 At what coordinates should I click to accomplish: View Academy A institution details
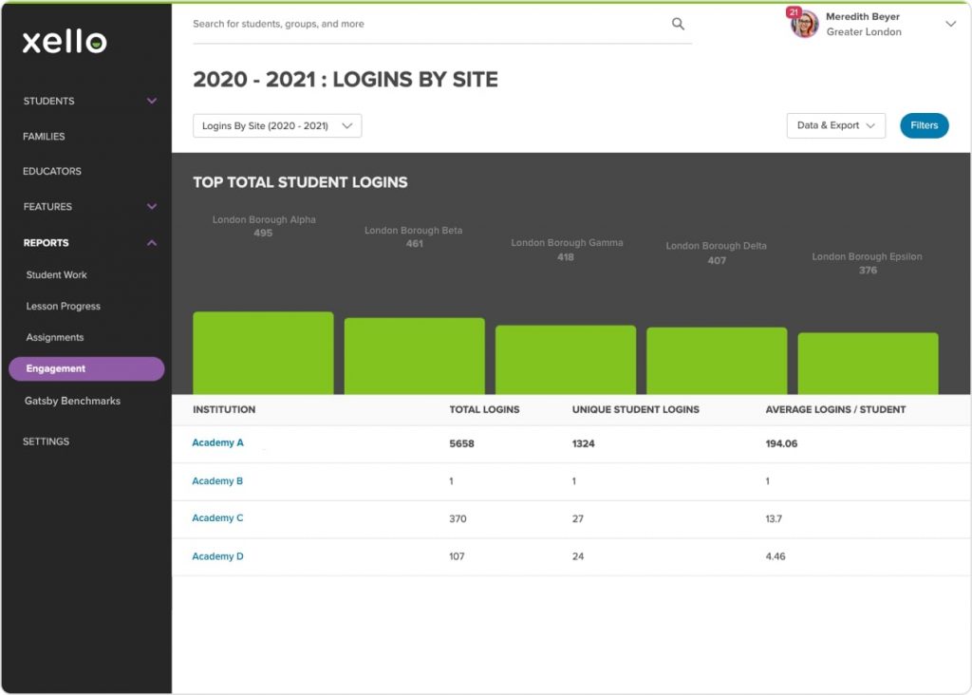point(218,442)
